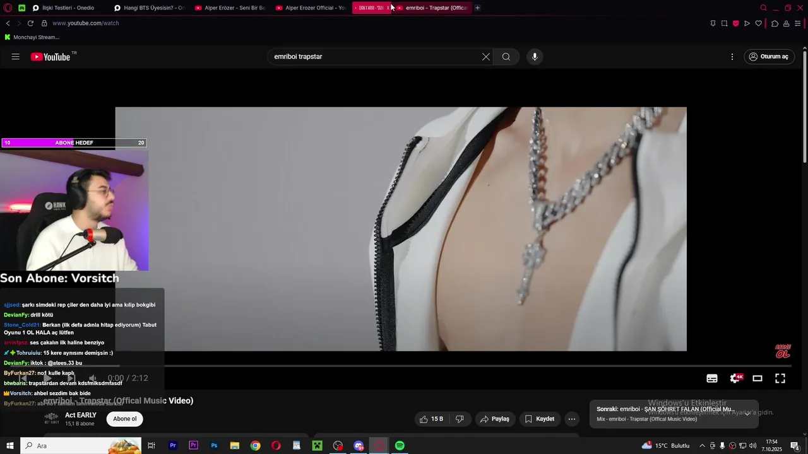808x454 pixels.
Task: Like the video, 15 B
Action: [432, 419]
